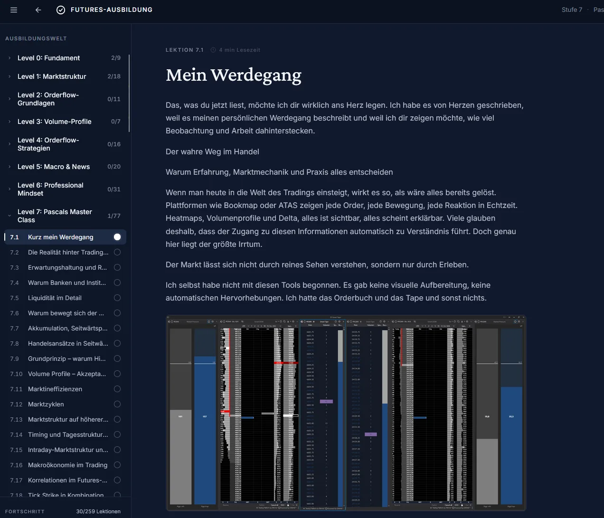Screen dimensions: 604x518
Task: Open lesson Timing und Tagesstruktur
Action: coord(65,434)
